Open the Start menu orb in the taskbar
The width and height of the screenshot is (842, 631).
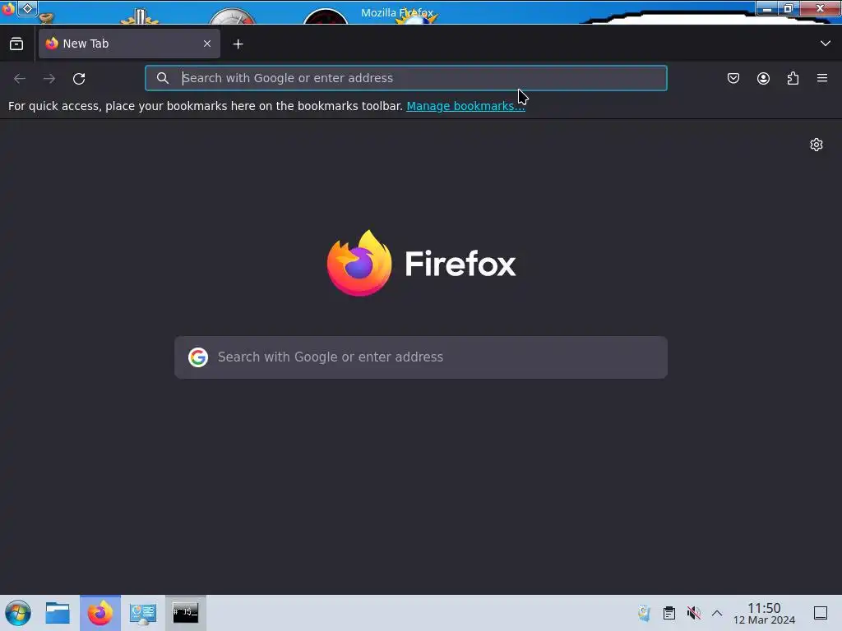(18, 613)
